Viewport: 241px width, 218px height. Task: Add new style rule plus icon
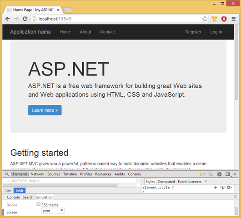tap(216, 187)
